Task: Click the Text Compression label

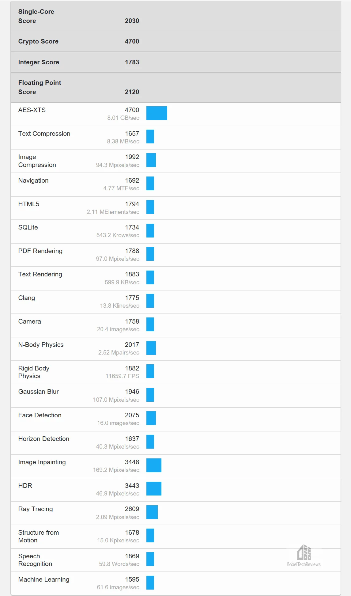Action: tap(44, 134)
